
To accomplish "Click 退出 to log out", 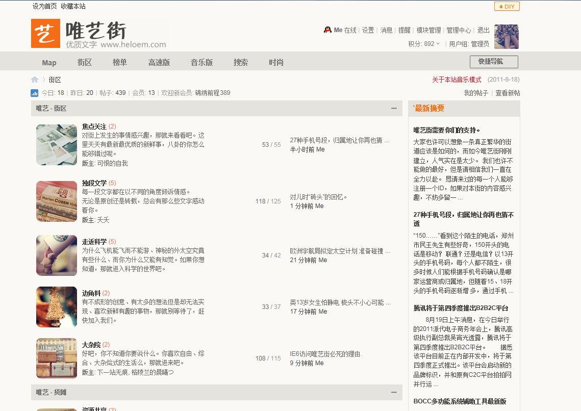I will click(x=483, y=31).
